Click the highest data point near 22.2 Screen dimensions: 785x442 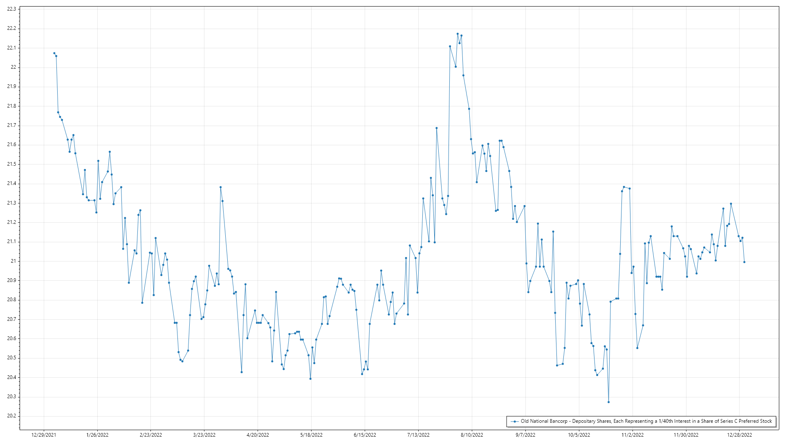[458, 34]
